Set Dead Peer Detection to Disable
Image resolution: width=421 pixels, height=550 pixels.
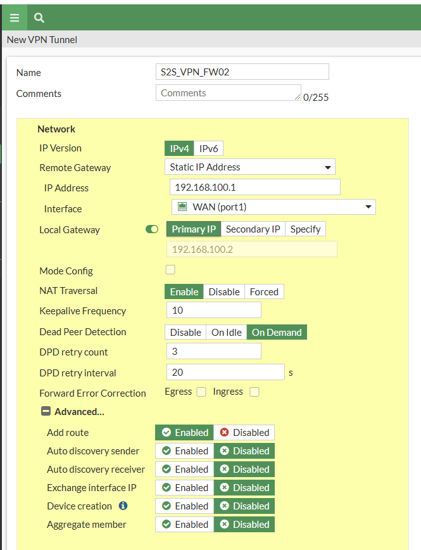[x=185, y=332]
